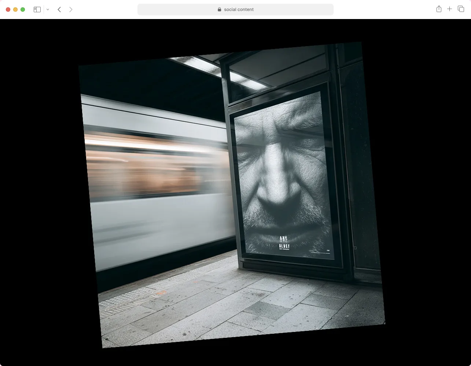Open the tab group dropdown chevron
Screen dimensions: 471x366
48,10
